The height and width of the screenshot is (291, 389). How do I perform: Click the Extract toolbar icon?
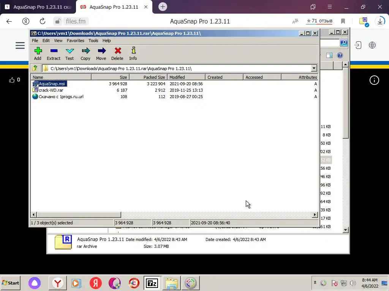tap(54, 53)
